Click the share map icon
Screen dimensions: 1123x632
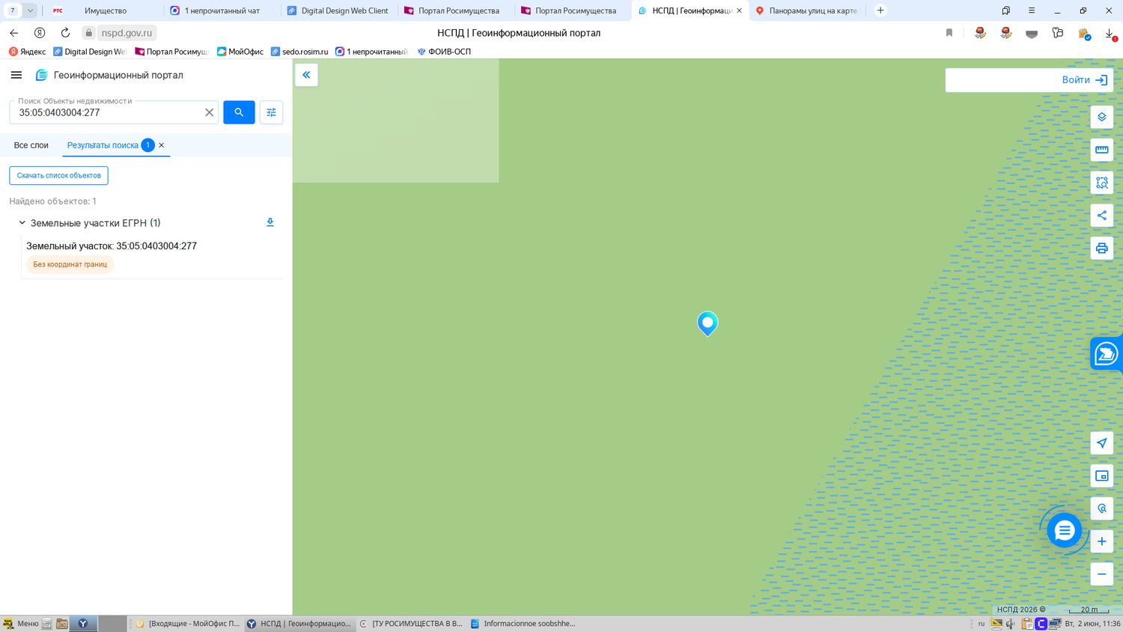[1101, 216]
